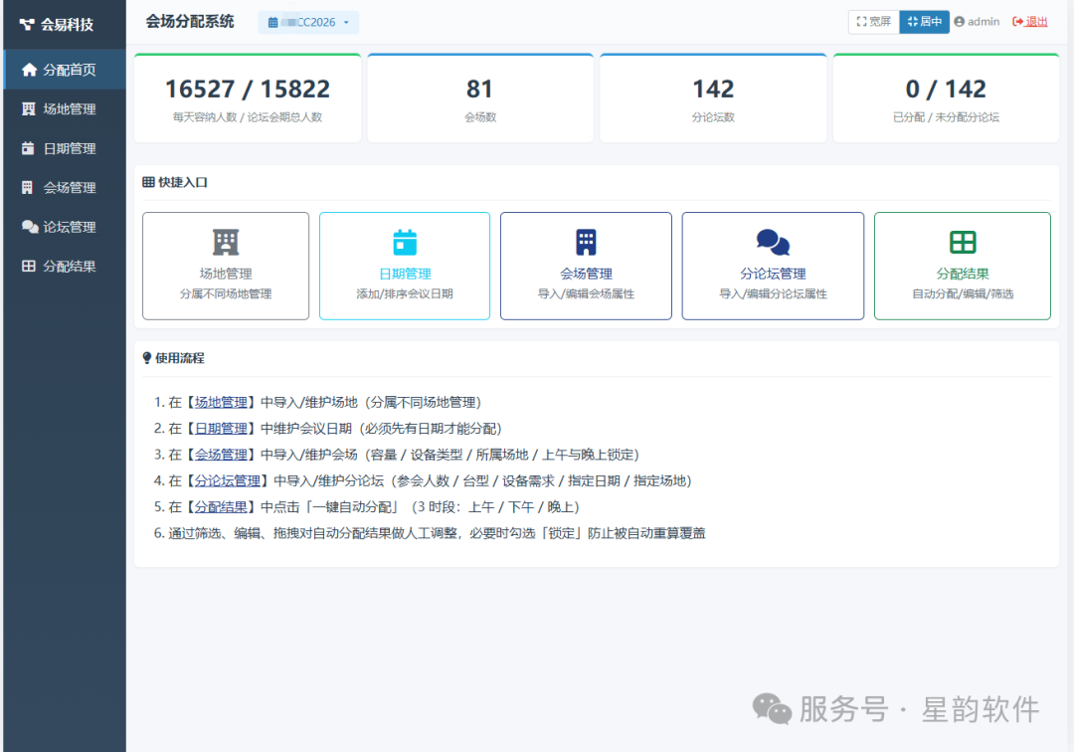This screenshot has height=752, width=1074.
Task: Click the 快捷入口 section heading
Action: tap(182, 182)
